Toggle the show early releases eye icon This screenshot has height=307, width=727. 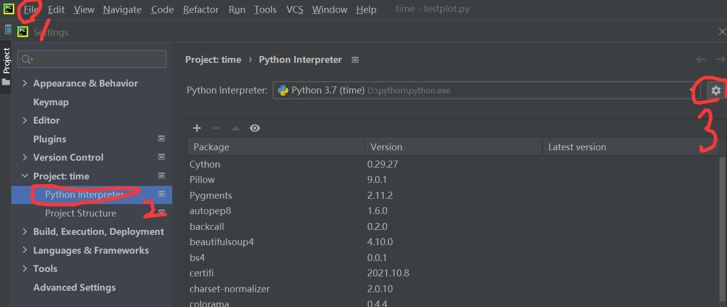click(255, 128)
